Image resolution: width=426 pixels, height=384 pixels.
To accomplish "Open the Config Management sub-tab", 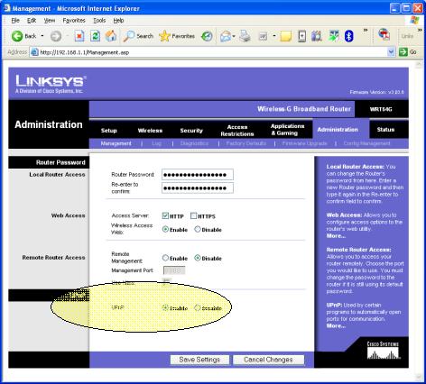I will pyautogui.click(x=366, y=143).
